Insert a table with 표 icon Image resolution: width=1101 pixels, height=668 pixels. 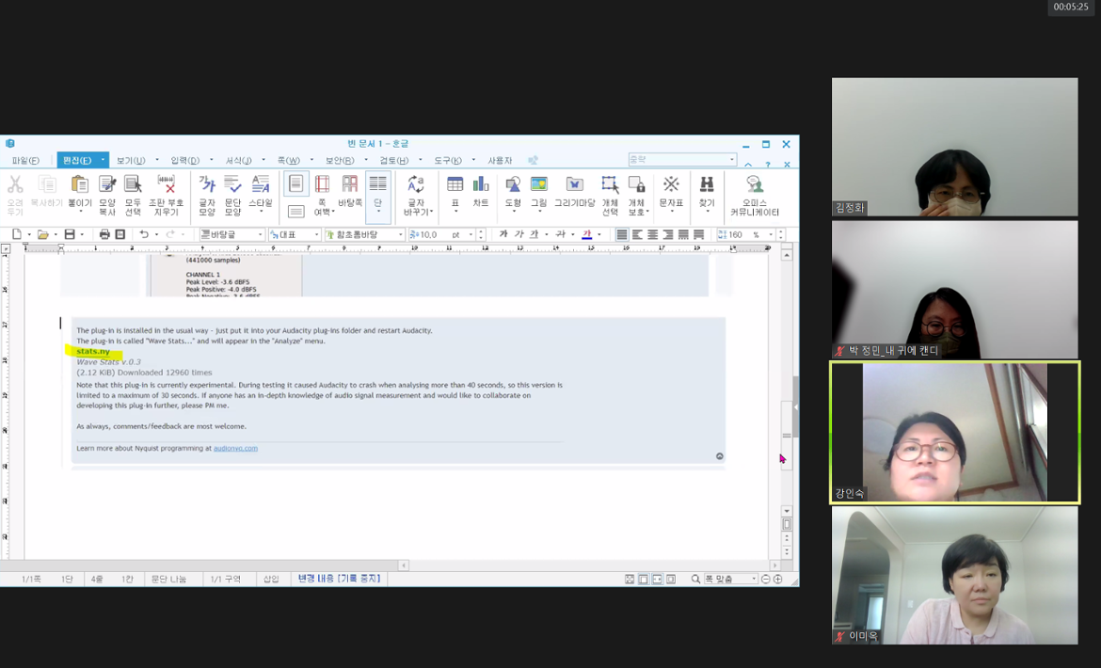point(455,191)
